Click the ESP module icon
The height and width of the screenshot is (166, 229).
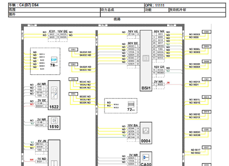54,60
